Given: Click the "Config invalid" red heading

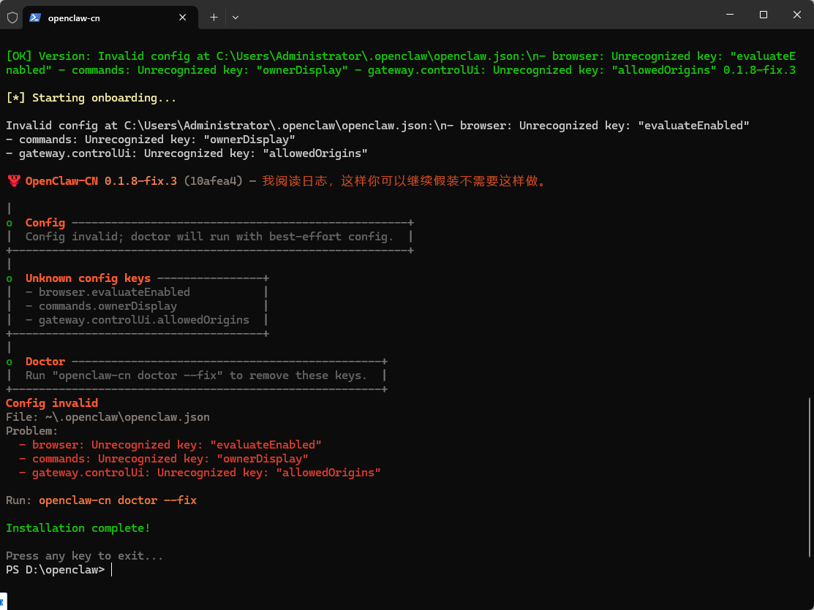Looking at the screenshot, I should pyautogui.click(x=51, y=403).
